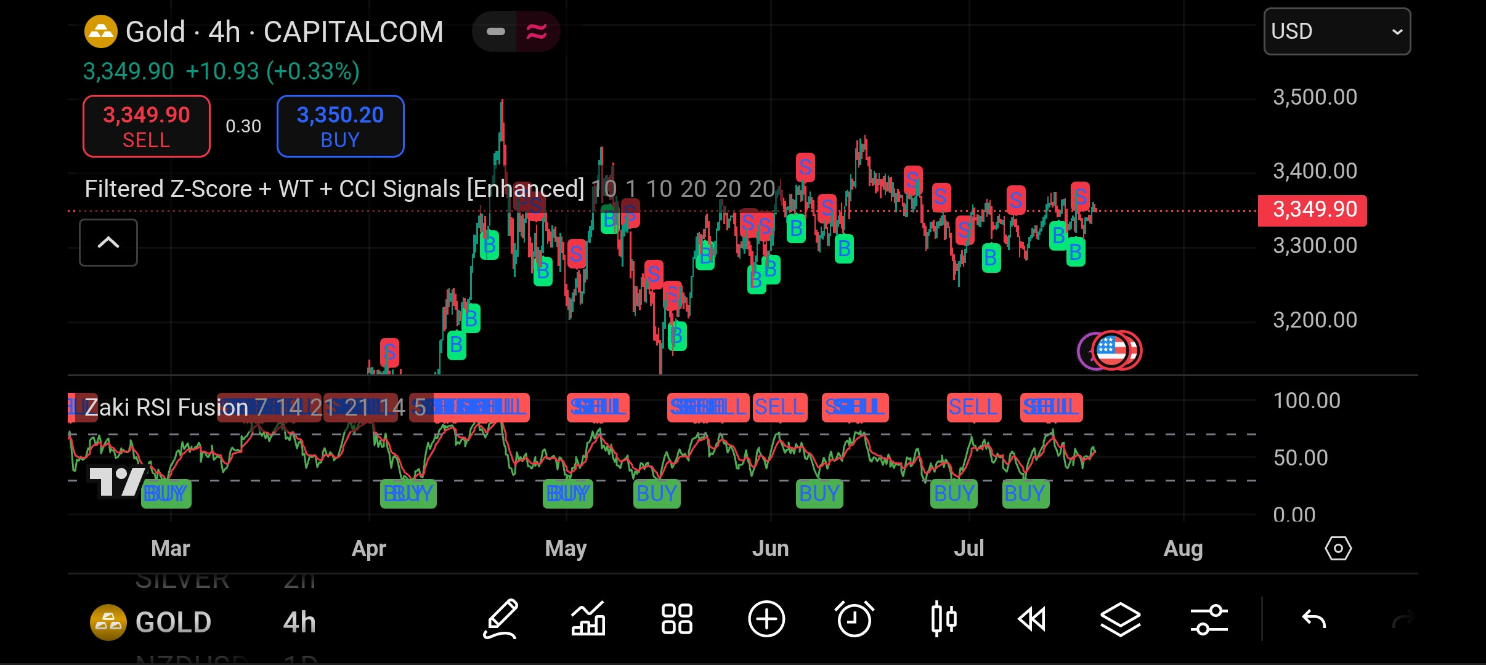Toggle the pink approximate-equals switch
Image resolution: width=1486 pixels, height=665 pixels.
point(537,31)
